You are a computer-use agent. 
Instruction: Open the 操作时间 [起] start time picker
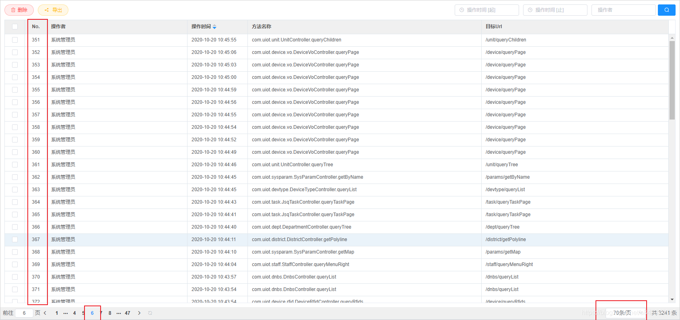tap(487, 10)
